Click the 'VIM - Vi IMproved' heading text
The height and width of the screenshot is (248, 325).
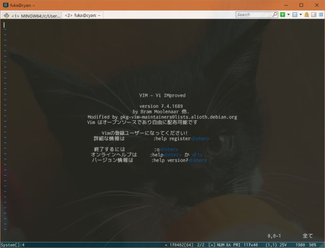coord(162,96)
